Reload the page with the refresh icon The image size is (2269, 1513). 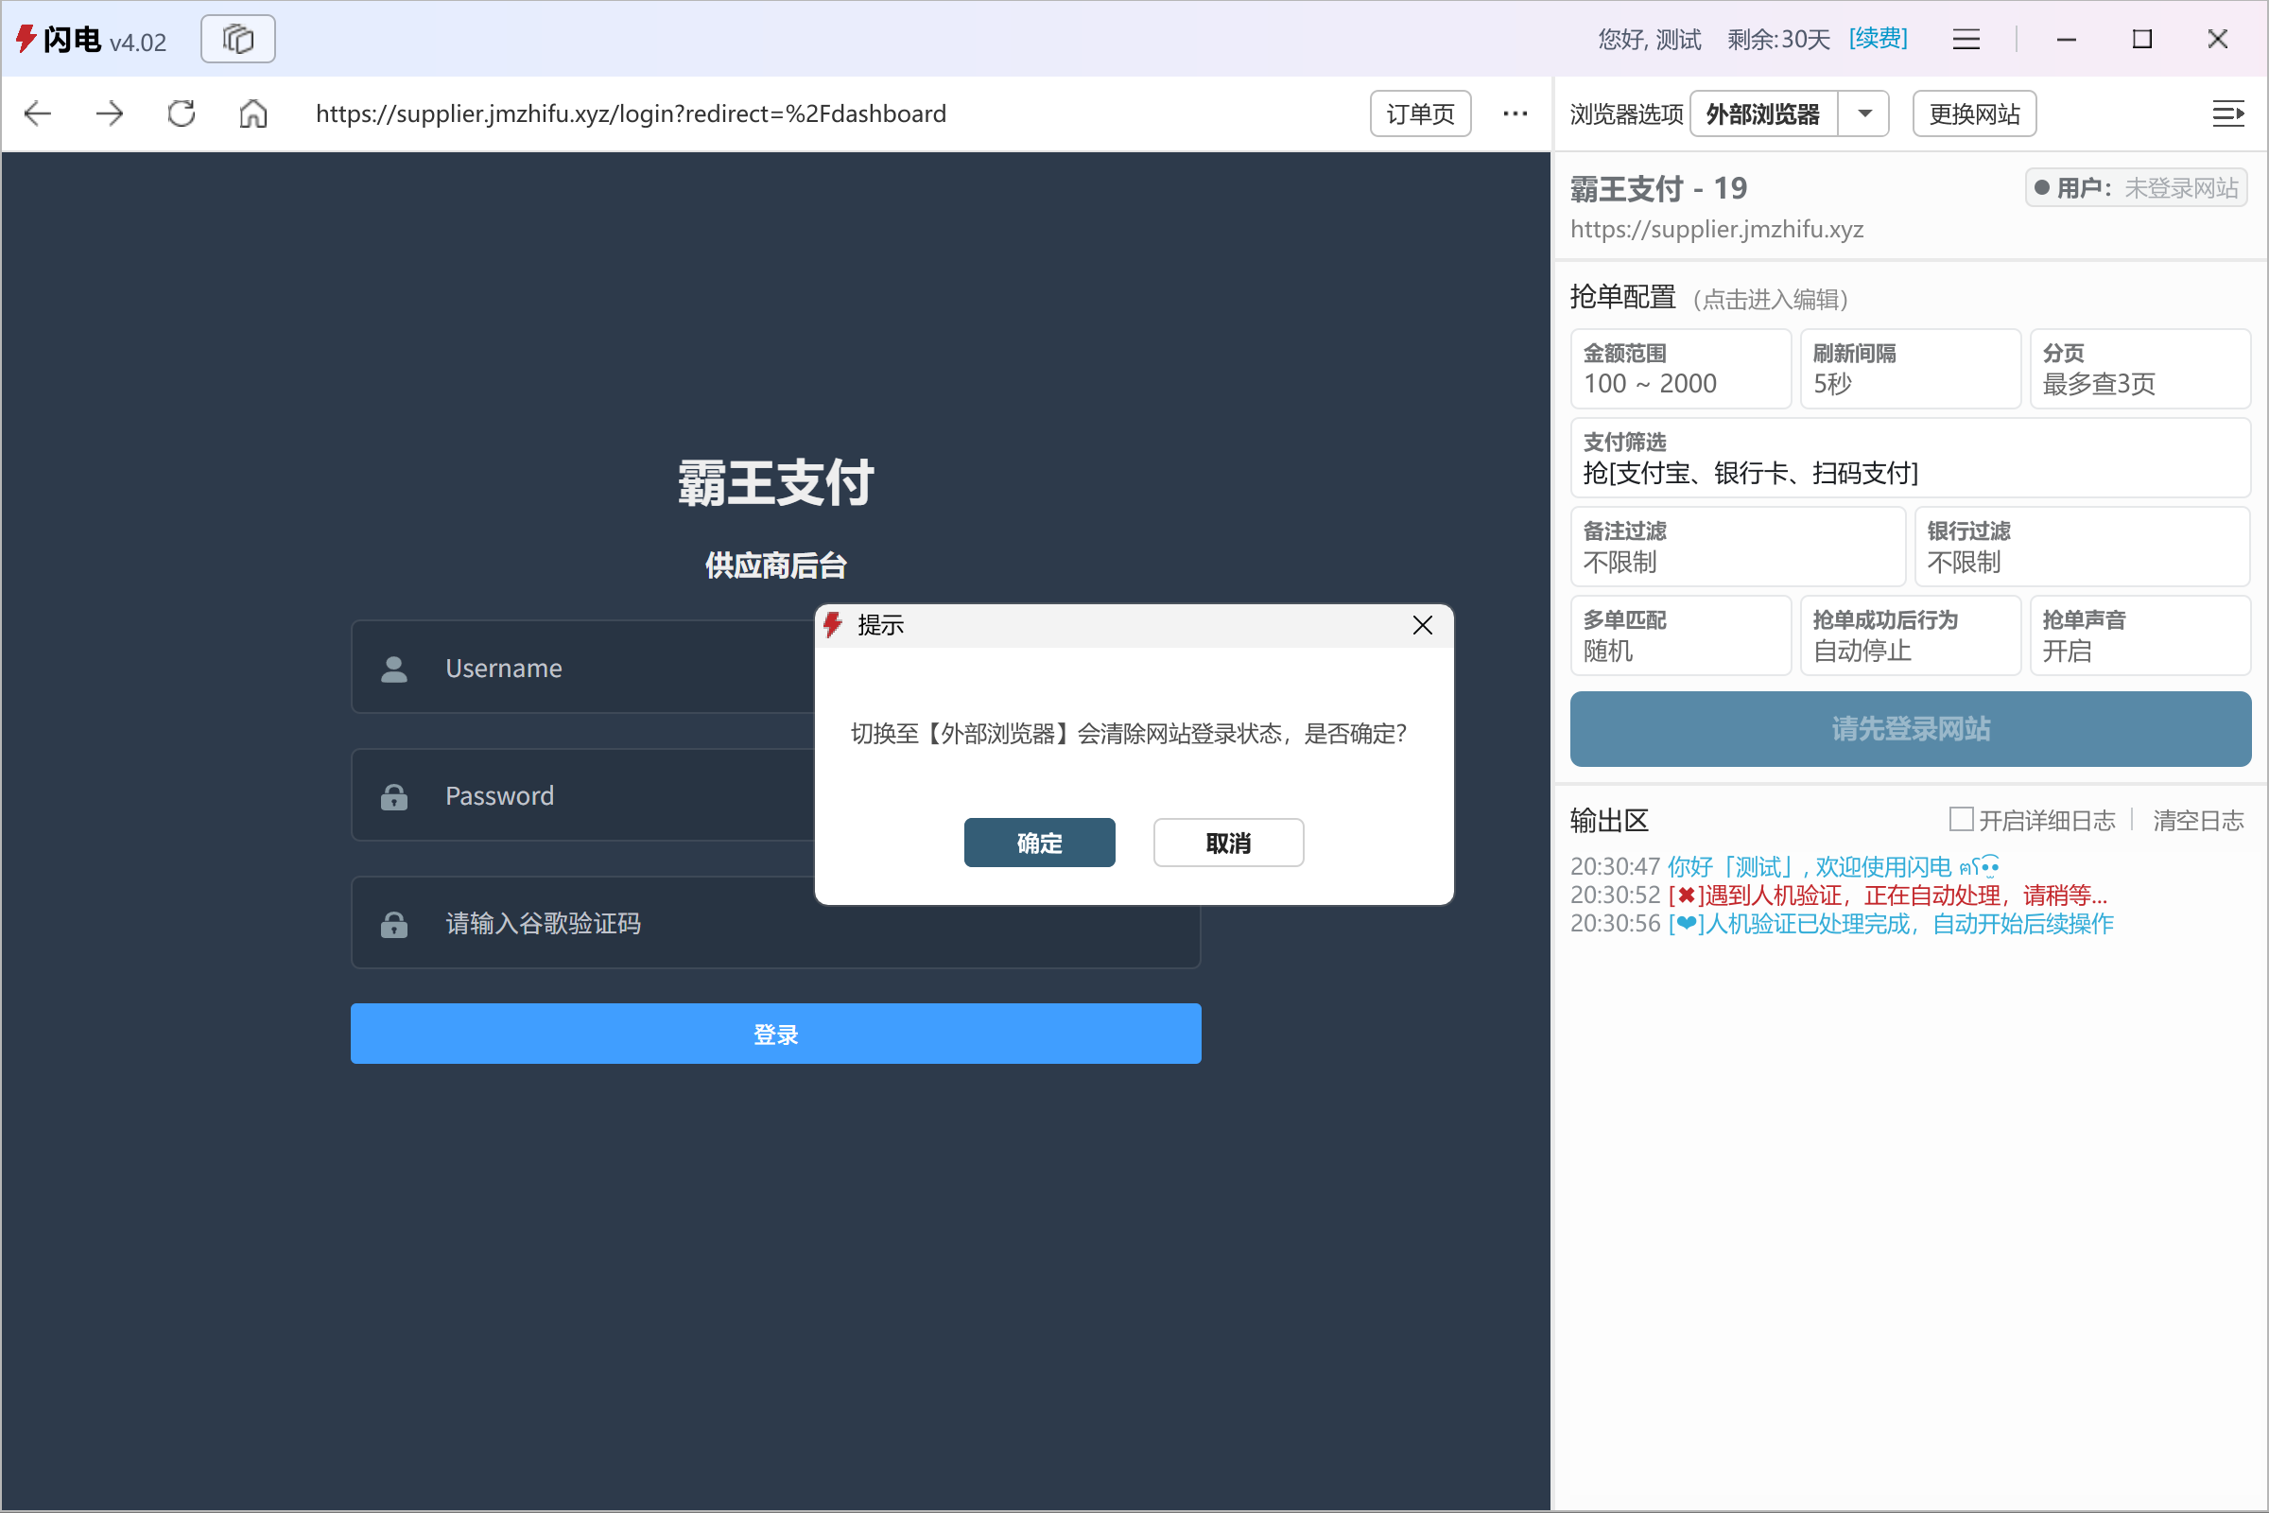click(x=180, y=113)
